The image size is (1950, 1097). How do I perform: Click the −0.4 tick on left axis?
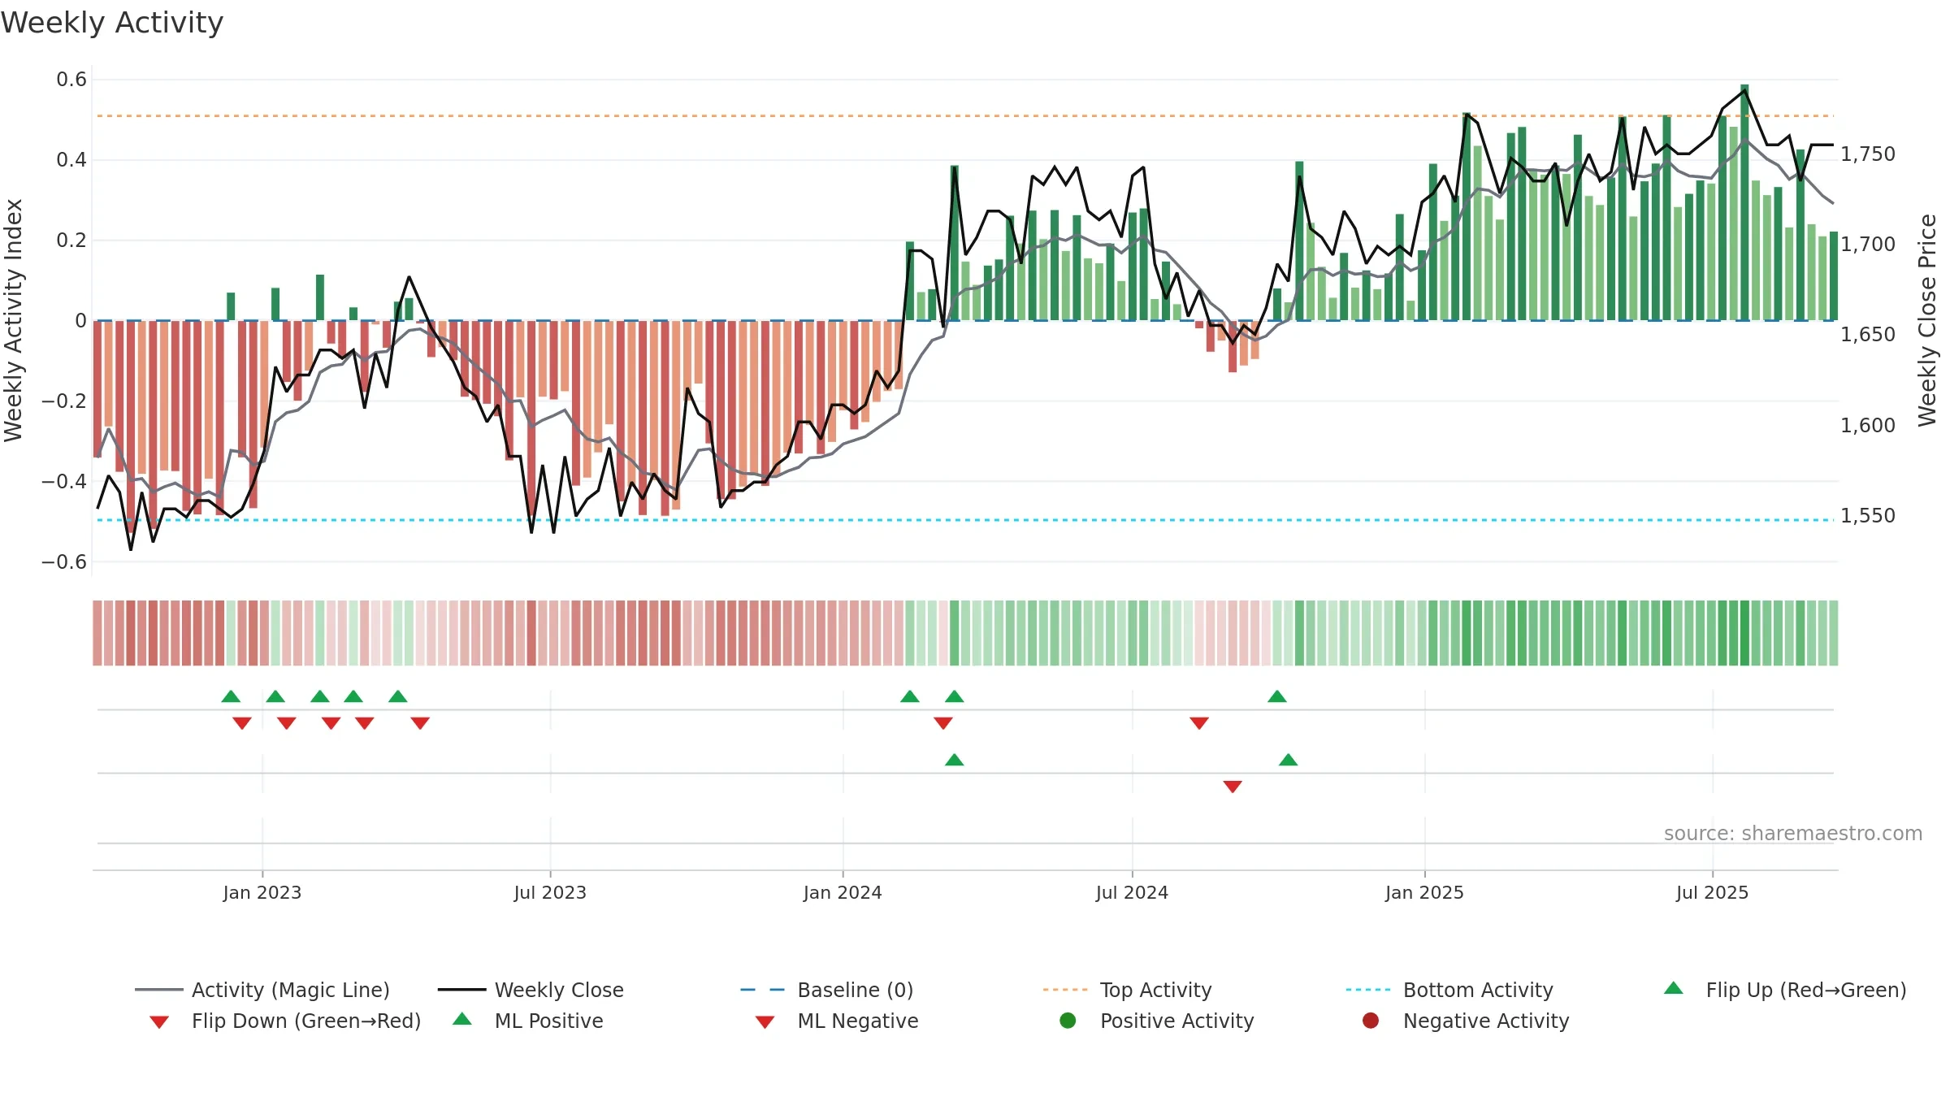(64, 482)
